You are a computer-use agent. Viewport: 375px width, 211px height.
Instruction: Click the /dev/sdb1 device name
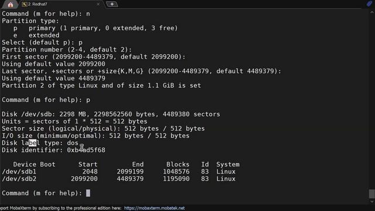click(19, 172)
